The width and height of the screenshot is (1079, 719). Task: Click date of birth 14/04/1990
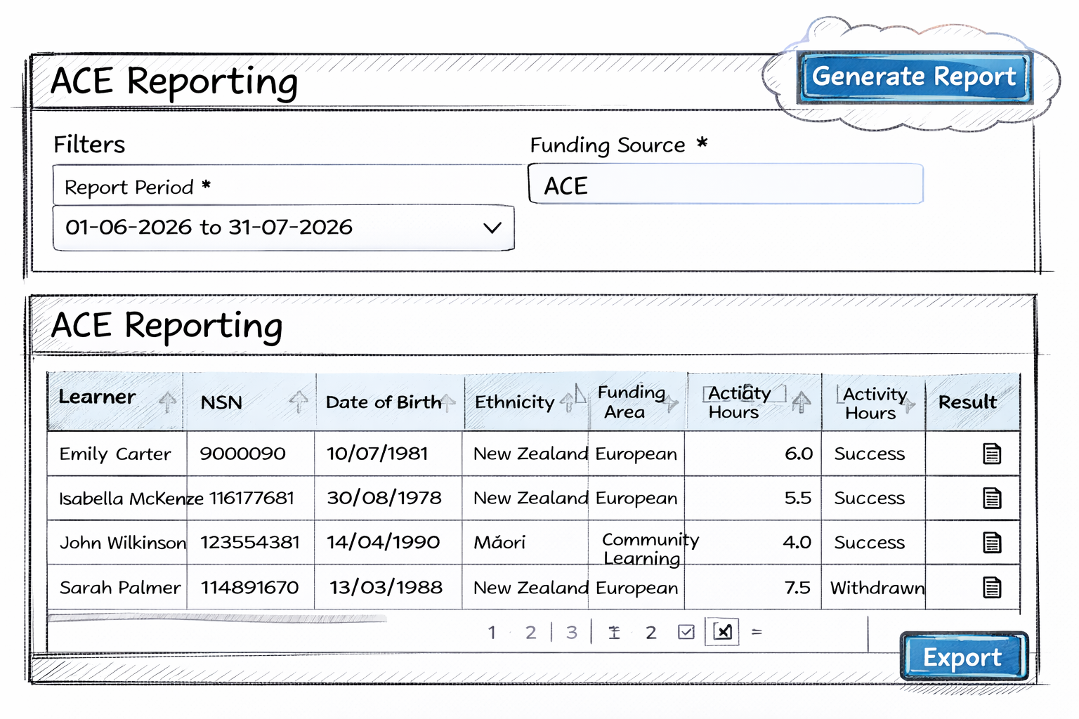click(x=383, y=542)
